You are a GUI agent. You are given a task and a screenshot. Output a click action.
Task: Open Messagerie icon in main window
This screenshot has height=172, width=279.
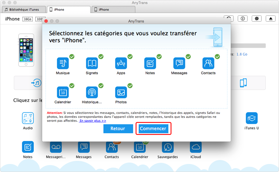[56, 147]
